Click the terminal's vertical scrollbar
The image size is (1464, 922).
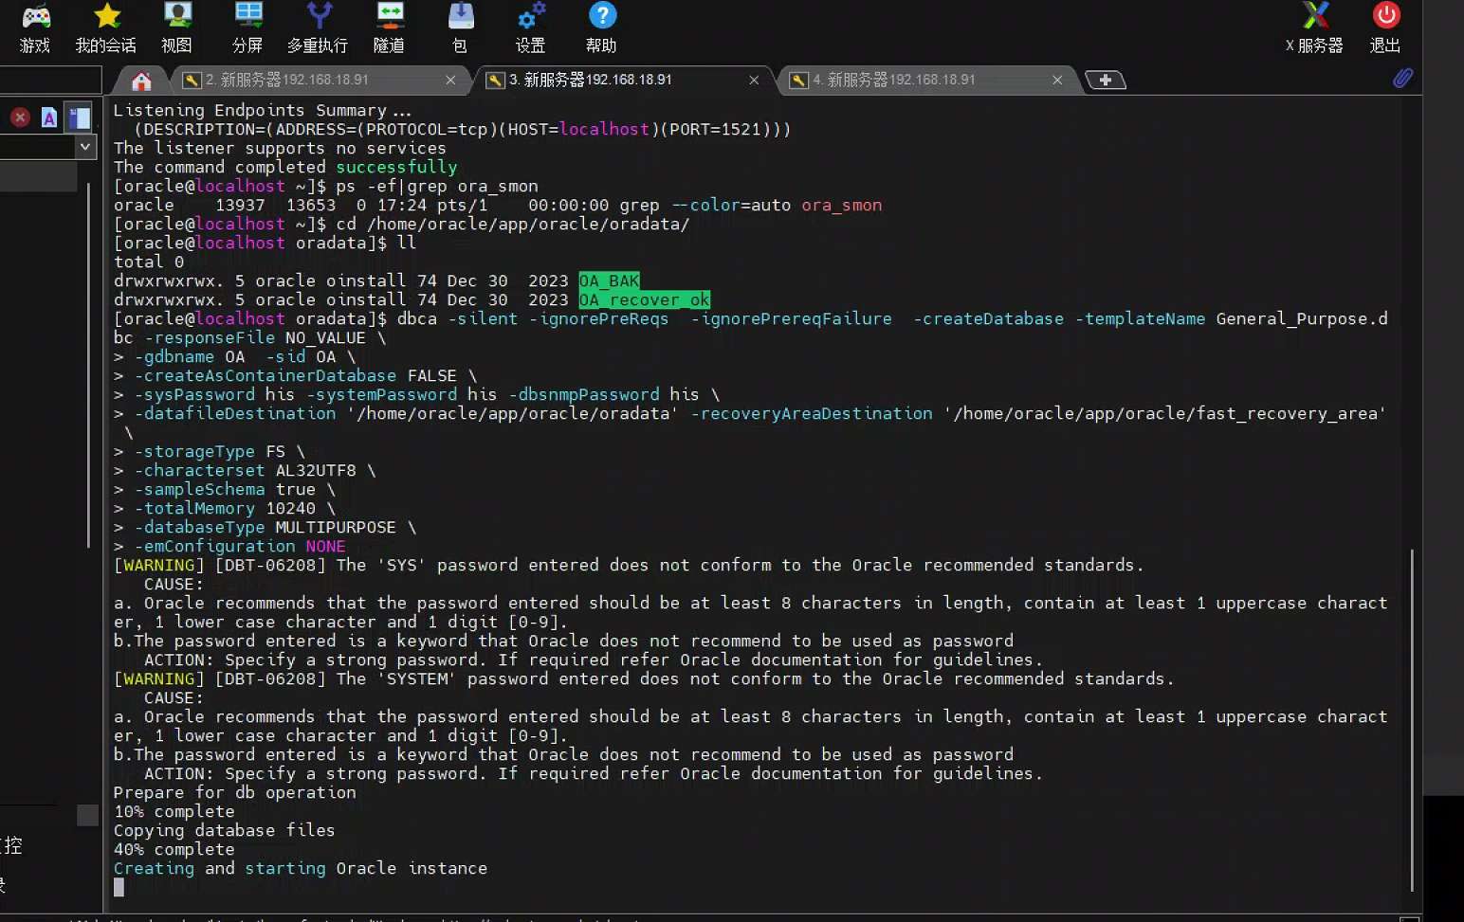point(1412,720)
